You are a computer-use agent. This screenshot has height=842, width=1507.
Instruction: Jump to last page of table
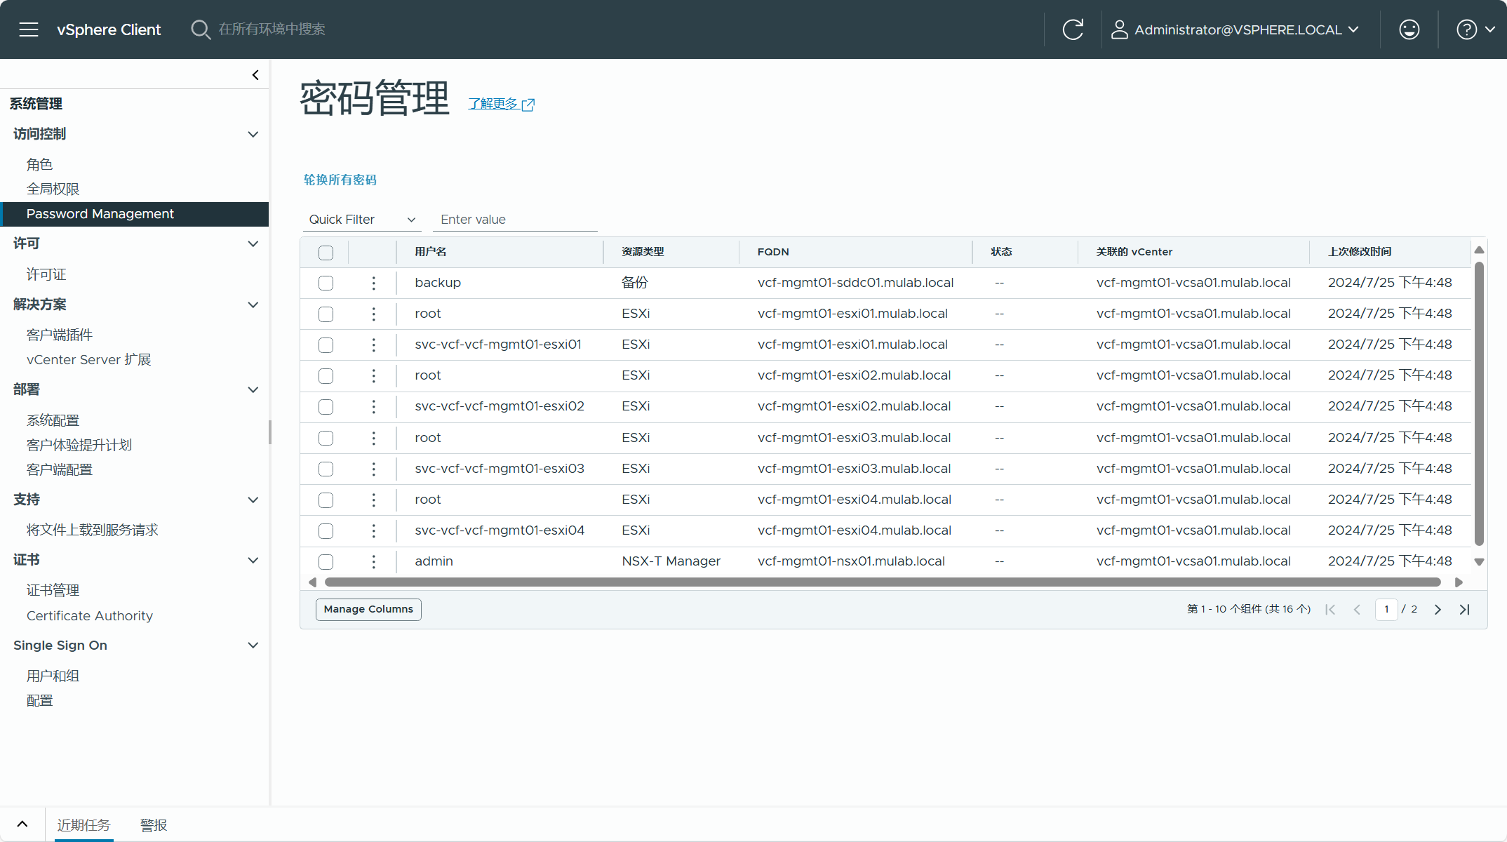1464,609
